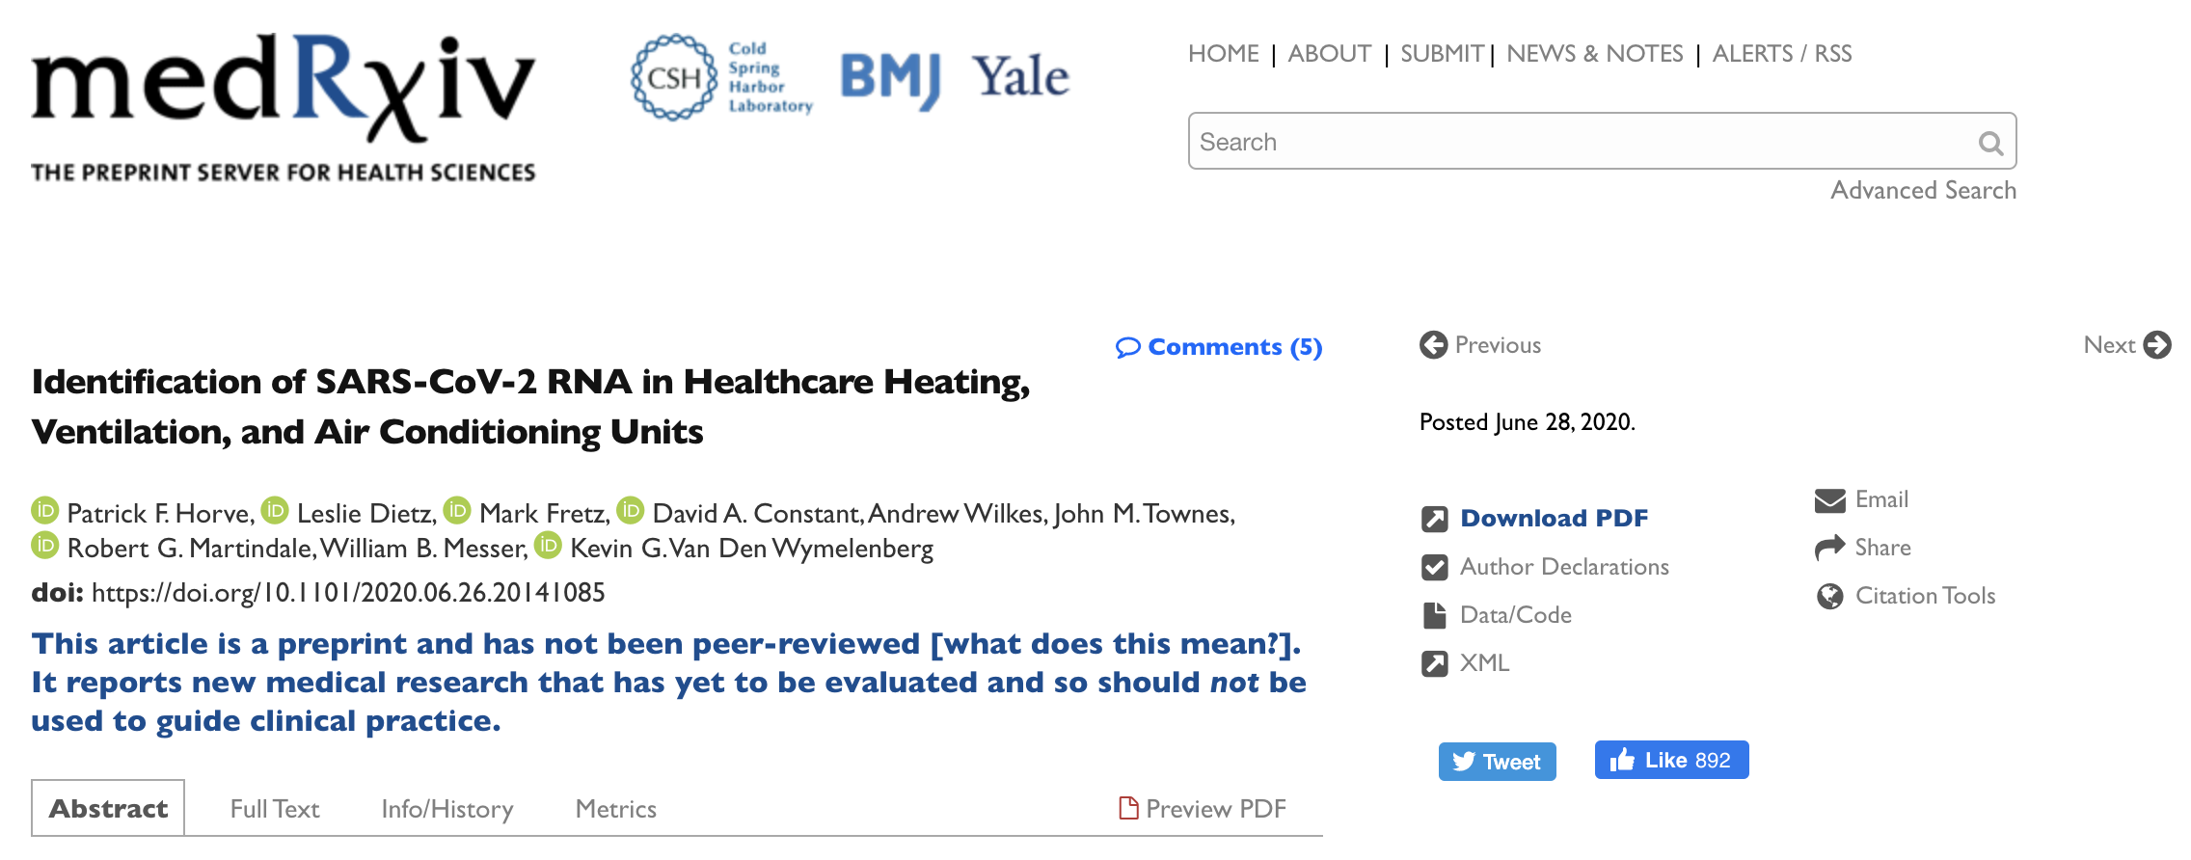Open the Info/History tab
This screenshot has width=2191, height=860.
(447, 809)
